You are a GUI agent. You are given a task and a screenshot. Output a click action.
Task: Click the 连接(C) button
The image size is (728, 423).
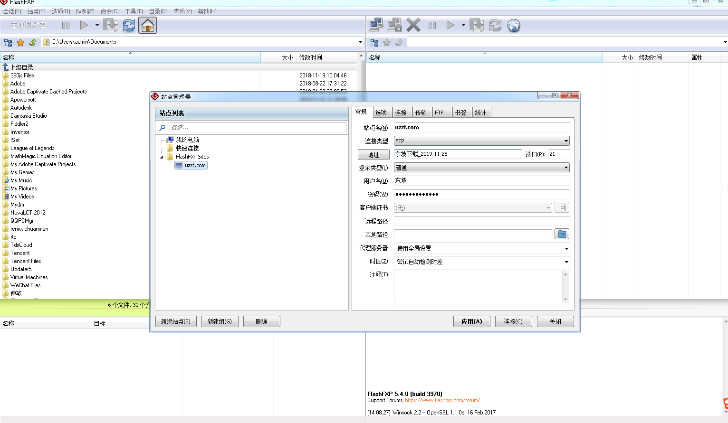(x=513, y=321)
